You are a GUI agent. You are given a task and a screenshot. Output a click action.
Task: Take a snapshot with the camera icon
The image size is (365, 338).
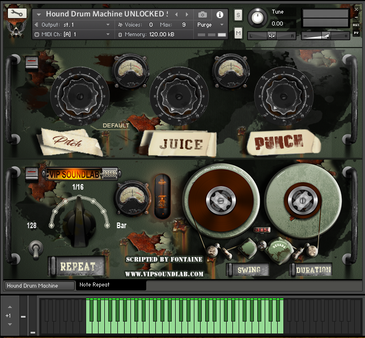tap(202, 15)
